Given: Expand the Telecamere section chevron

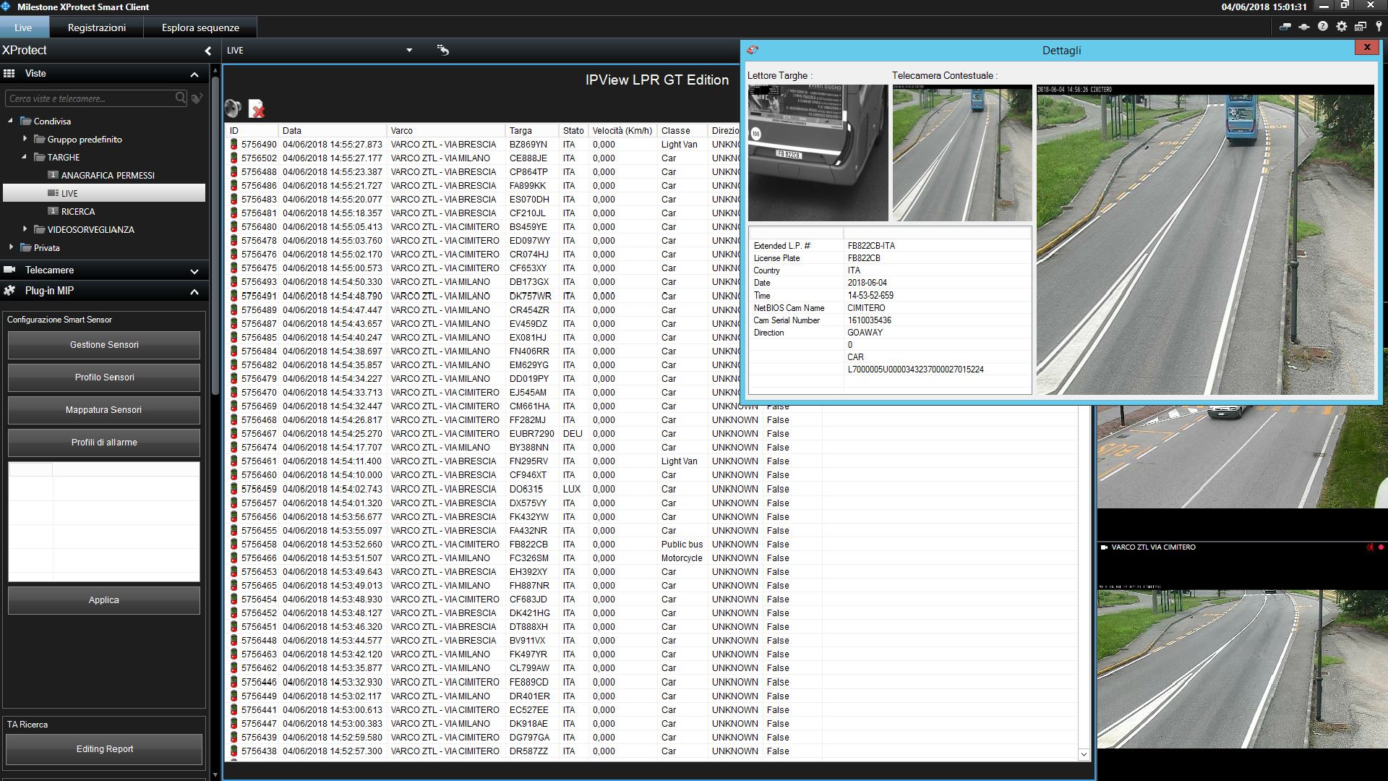Looking at the screenshot, I should click(194, 271).
